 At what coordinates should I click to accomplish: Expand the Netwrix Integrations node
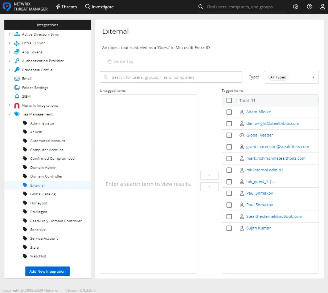coord(9,105)
